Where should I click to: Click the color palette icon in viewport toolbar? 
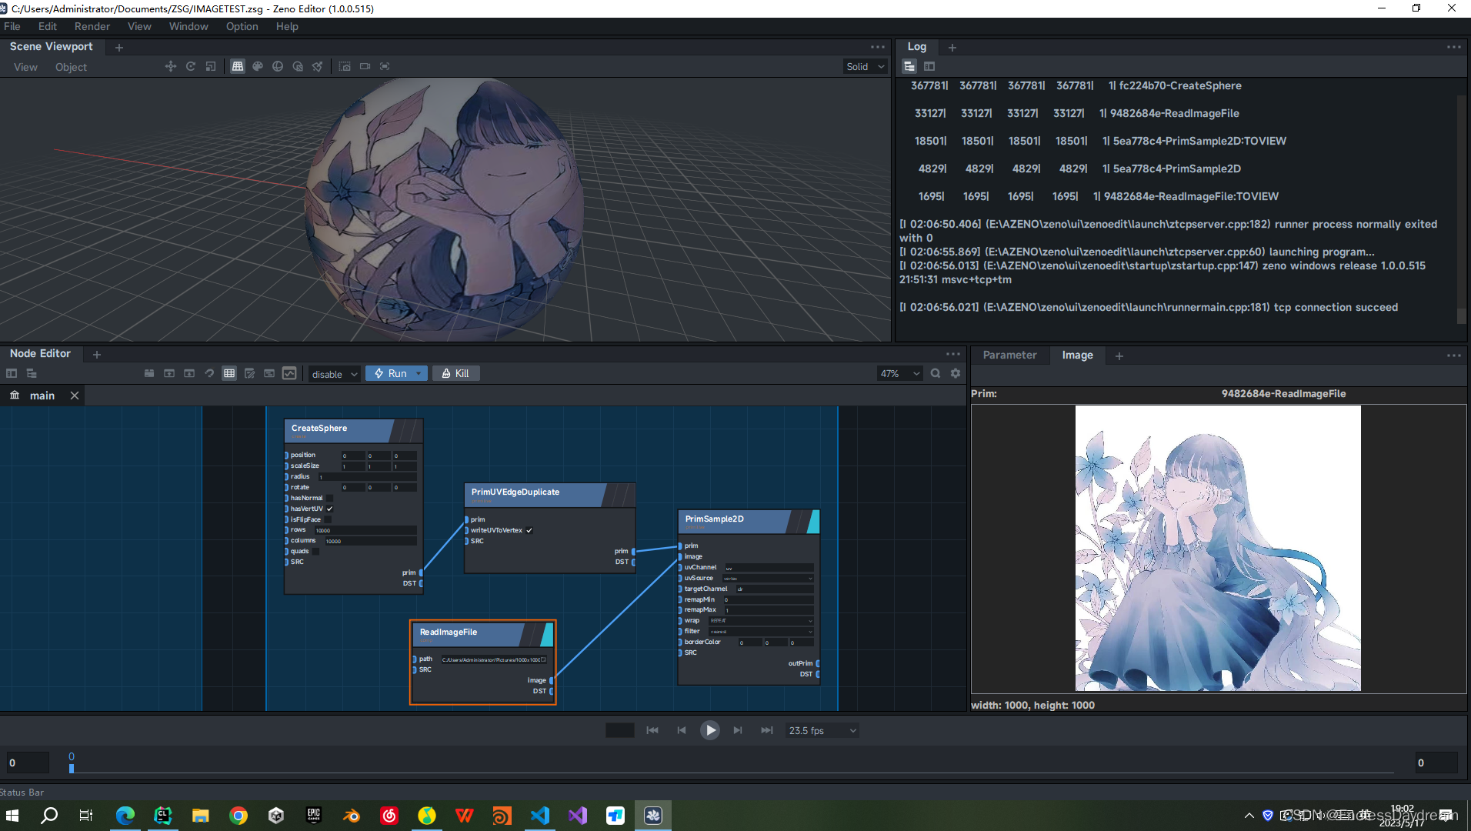258,66
